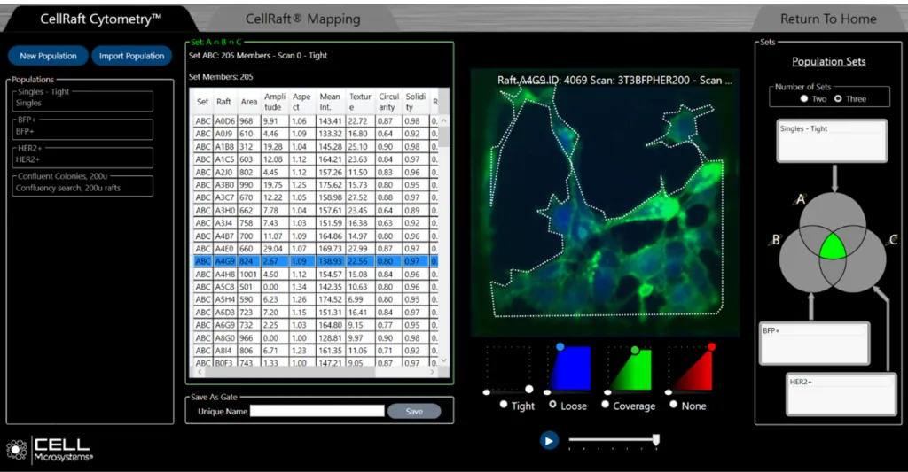Select the row for raft A6G9

[x=315, y=325]
